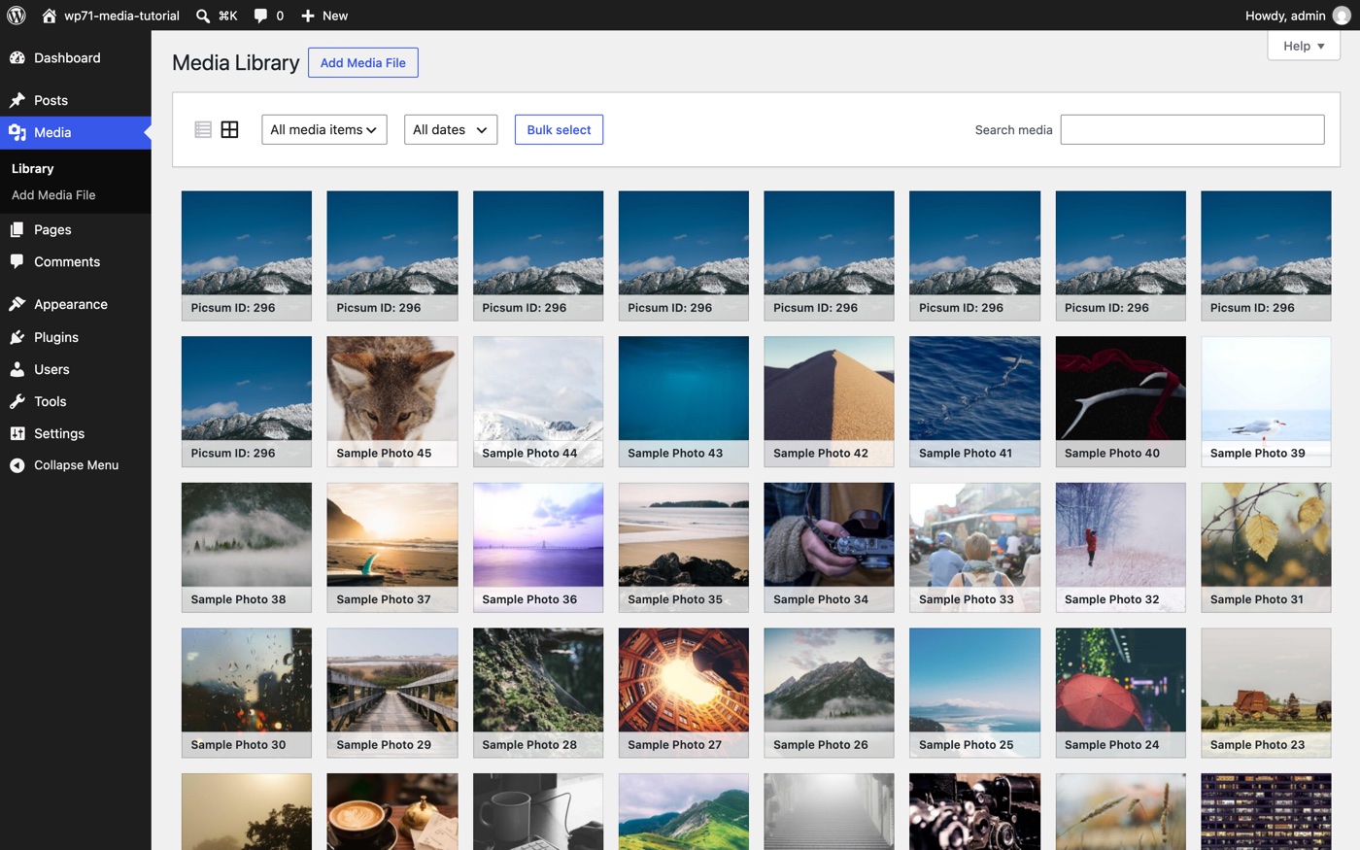This screenshot has height=850, width=1360.
Task: Select Sample Photo 33 thumbnail
Action: pos(975,547)
